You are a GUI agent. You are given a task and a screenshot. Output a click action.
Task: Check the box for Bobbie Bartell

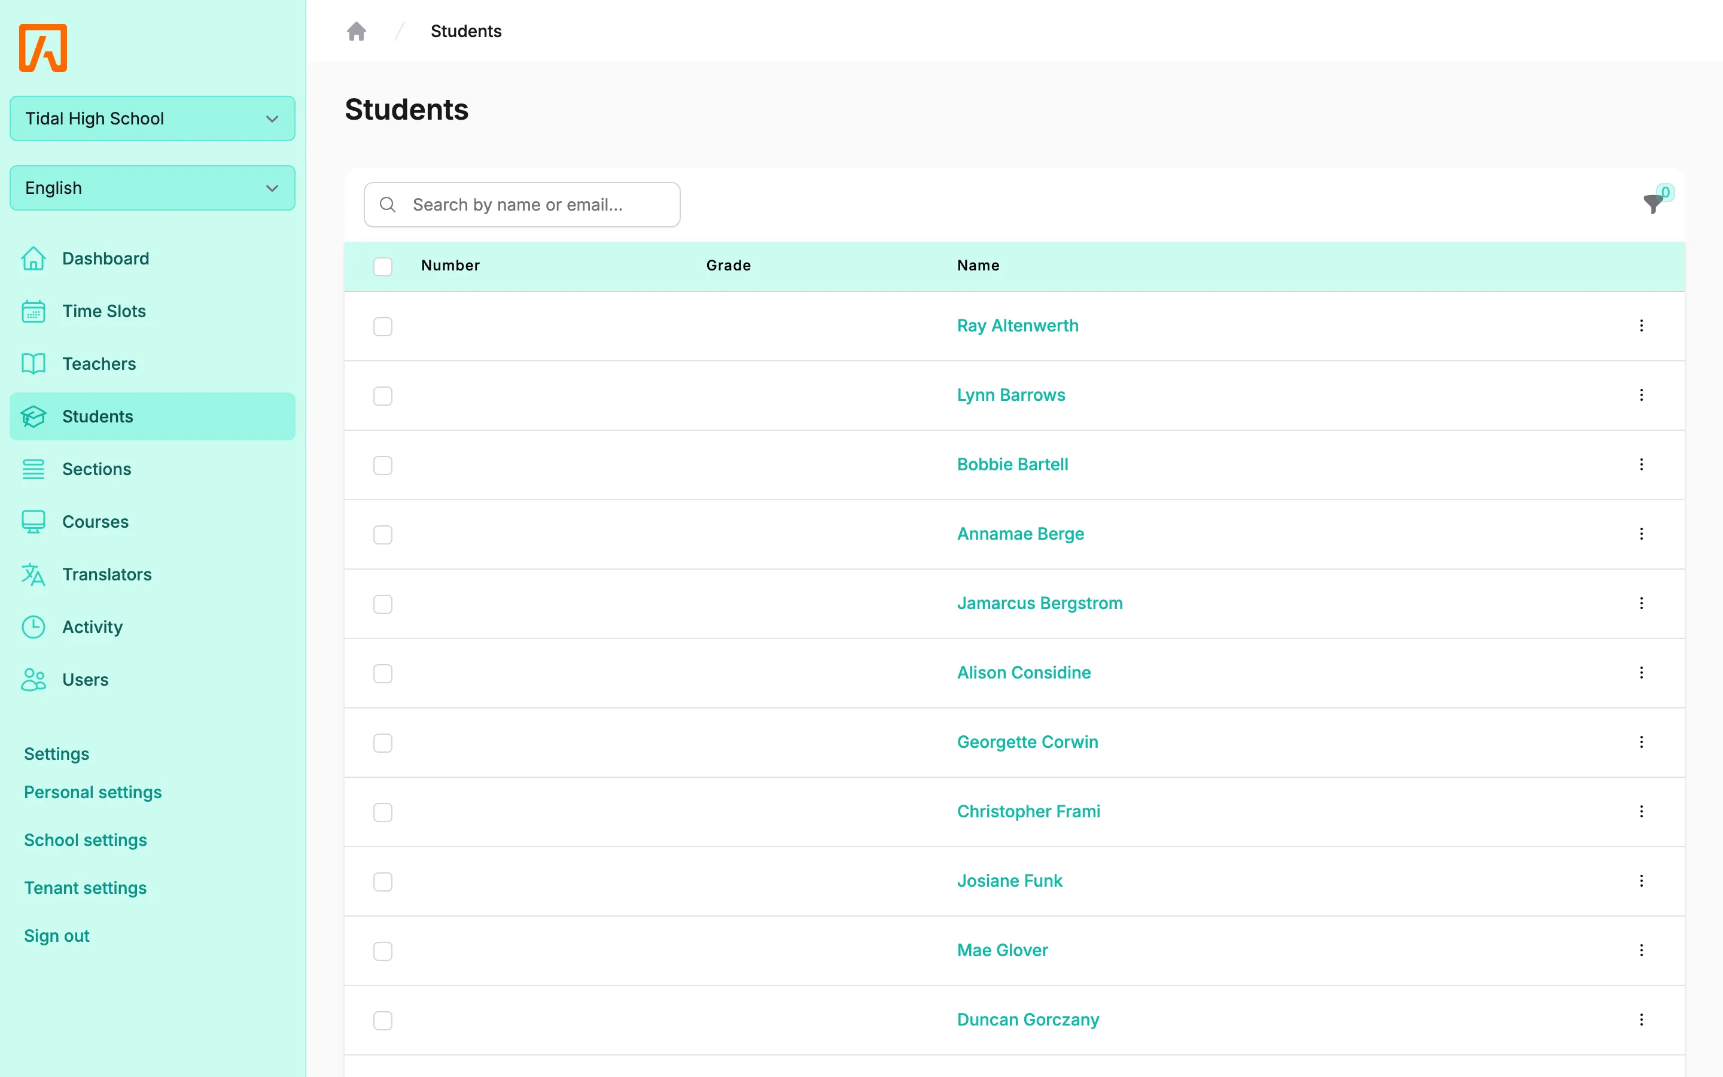[383, 465]
